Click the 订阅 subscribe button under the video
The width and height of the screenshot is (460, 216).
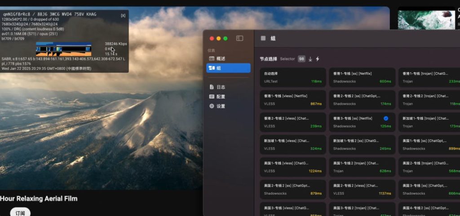(x=20, y=213)
